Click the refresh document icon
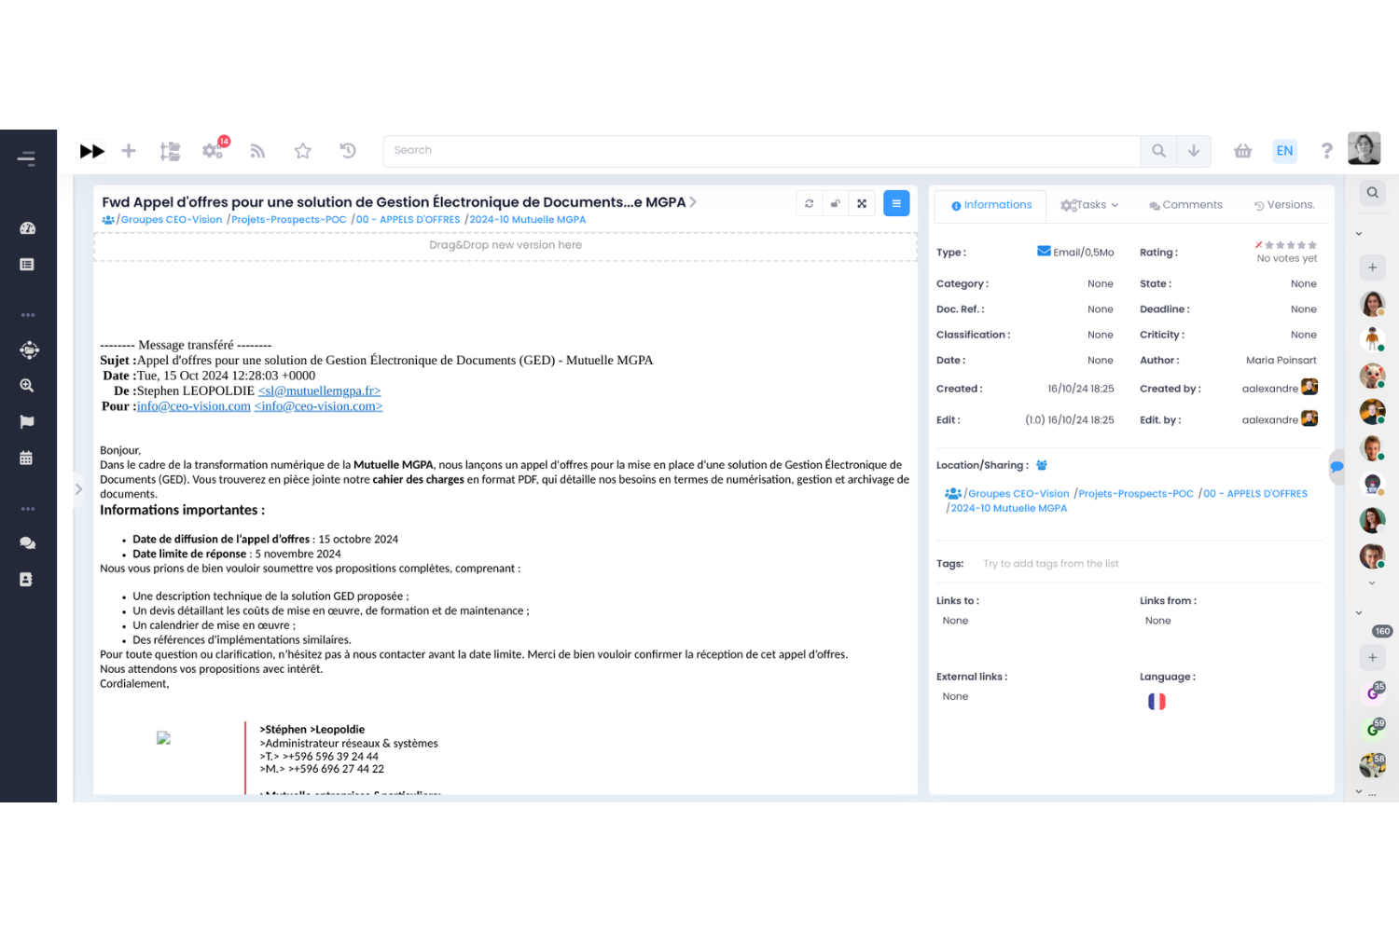The height and width of the screenshot is (932, 1399). pos(809,203)
